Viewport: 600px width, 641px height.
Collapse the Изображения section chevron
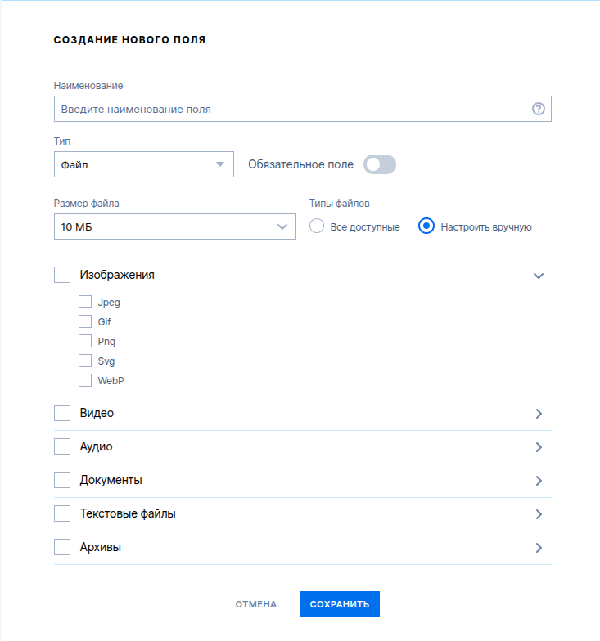pos(539,276)
